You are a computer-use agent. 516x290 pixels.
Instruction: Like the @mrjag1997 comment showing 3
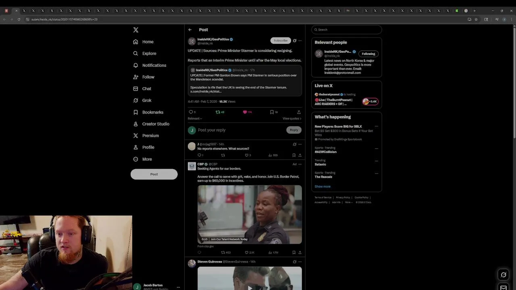coord(248,155)
